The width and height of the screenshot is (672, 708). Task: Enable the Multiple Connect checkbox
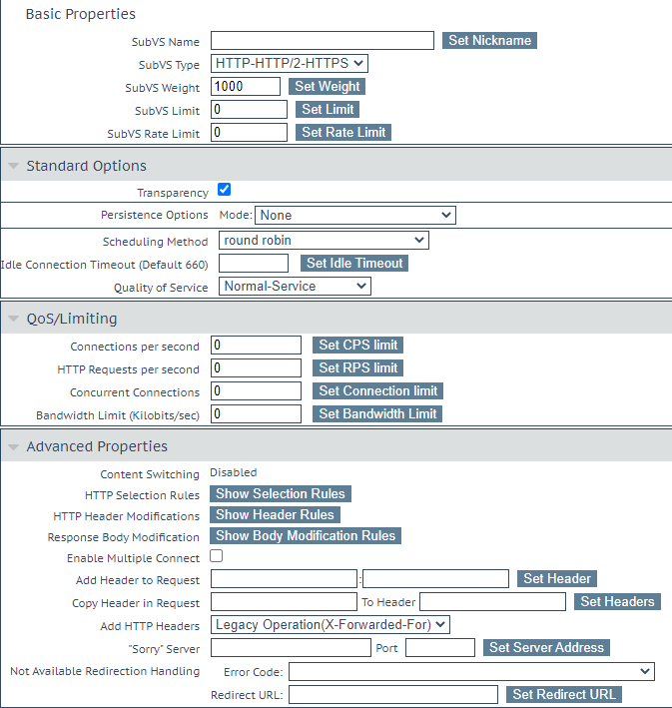tap(217, 556)
